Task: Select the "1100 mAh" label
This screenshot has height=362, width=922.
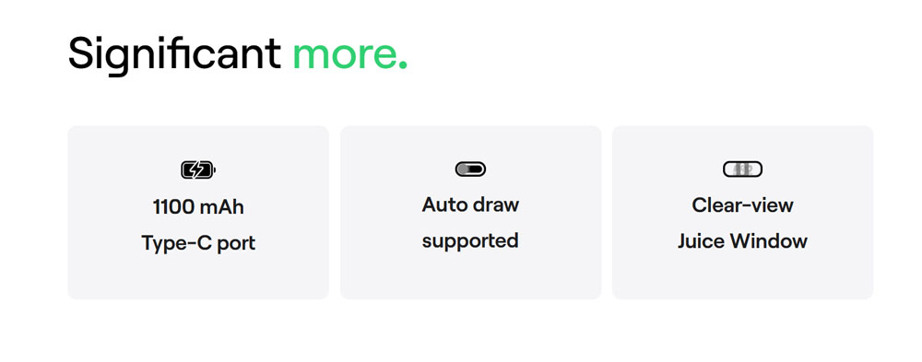Action: pos(198,207)
